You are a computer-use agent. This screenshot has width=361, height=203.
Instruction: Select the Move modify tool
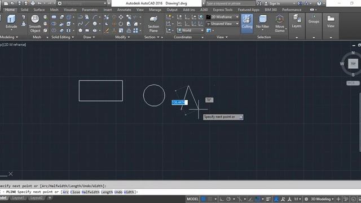point(121,17)
